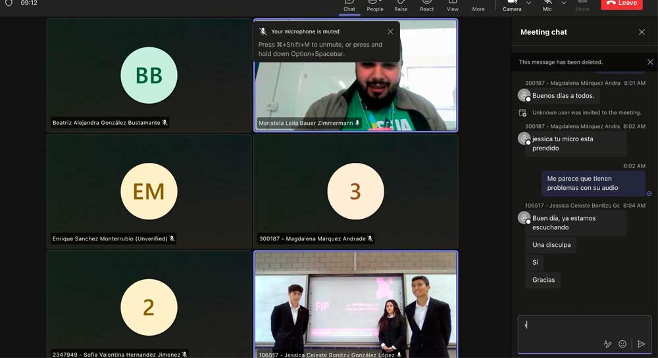This screenshot has width=658, height=358.
Task: Click the Raise hand icon
Action: pyautogui.click(x=401, y=4)
